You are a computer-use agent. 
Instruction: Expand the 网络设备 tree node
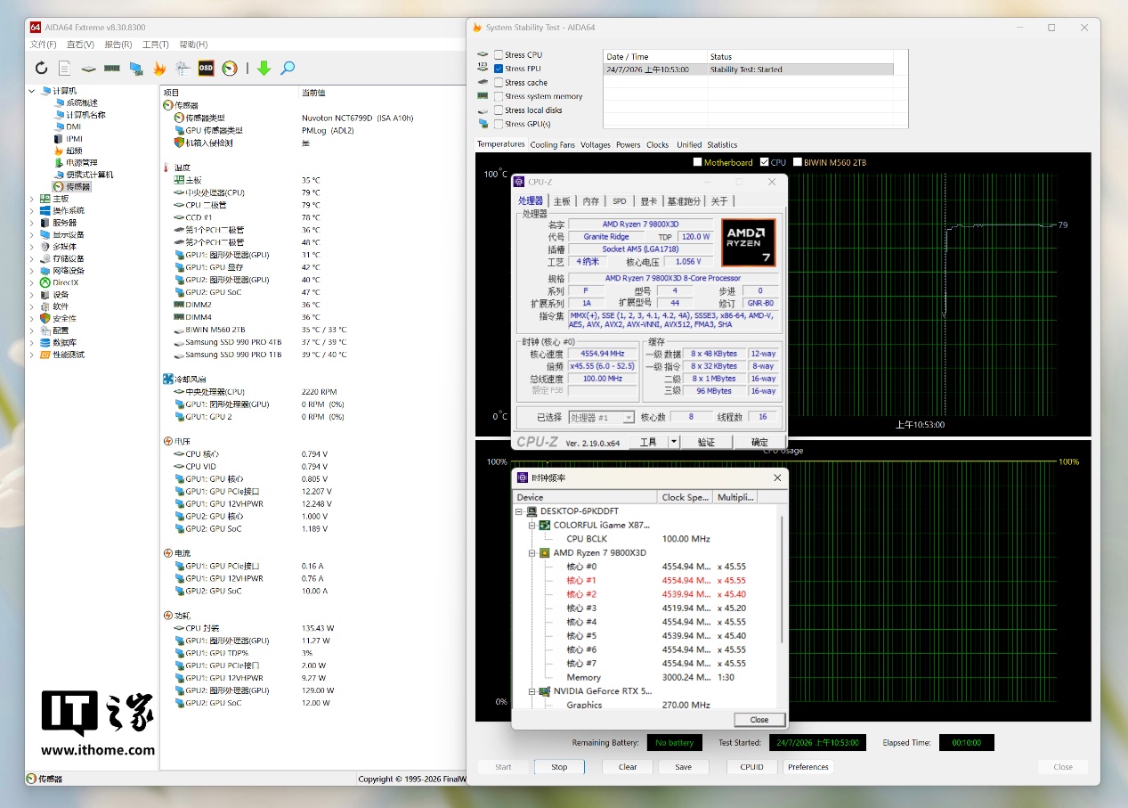tap(32, 270)
